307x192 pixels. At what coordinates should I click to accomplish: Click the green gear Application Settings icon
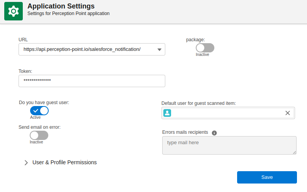coord(14,11)
